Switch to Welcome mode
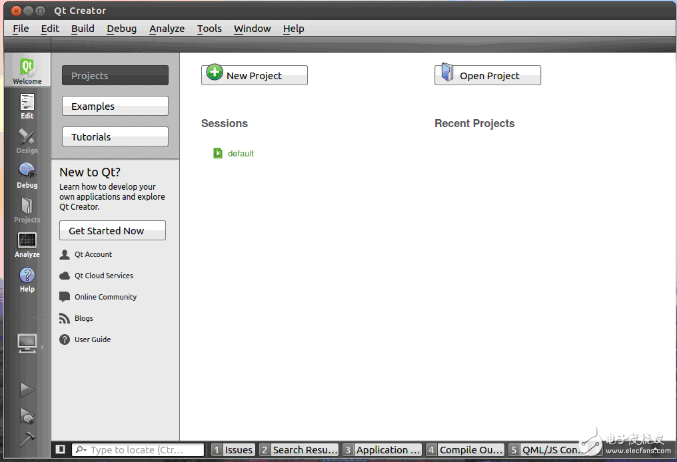 [27, 71]
